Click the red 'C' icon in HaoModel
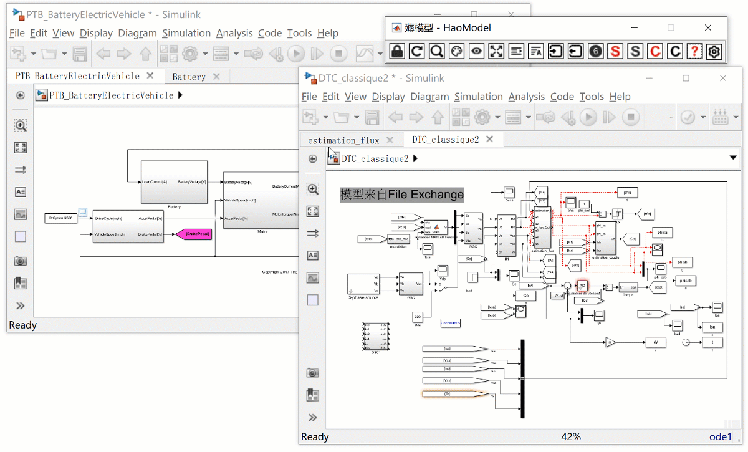 coord(654,51)
